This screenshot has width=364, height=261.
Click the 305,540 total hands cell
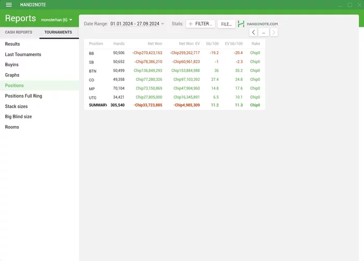pos(118,105)
